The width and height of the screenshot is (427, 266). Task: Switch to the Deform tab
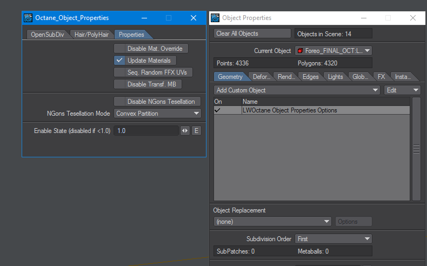click(261, 77)
